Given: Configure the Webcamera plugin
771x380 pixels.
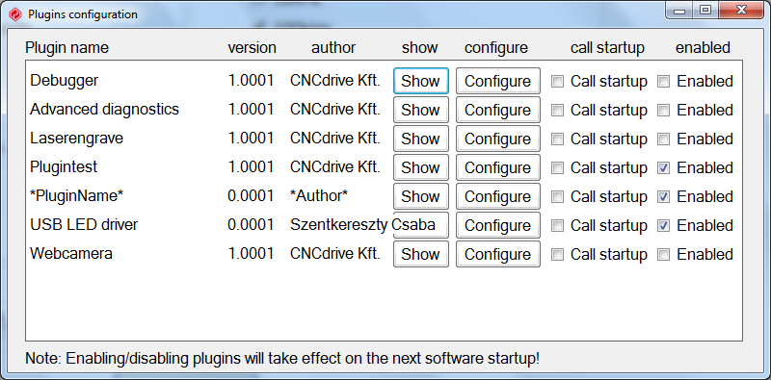Looking at the screenshot, I should [x=497, y=254].
